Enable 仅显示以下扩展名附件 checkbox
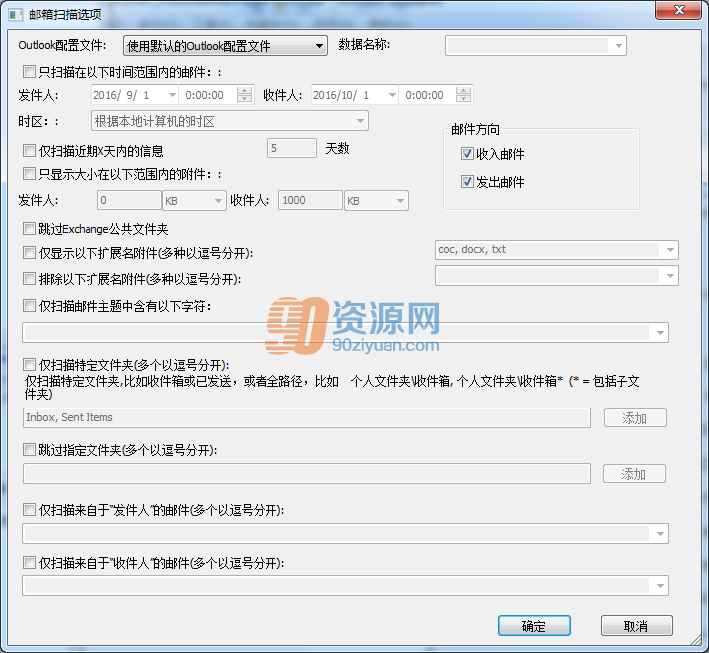The width and height of the screenshot is (709, 653). 30,253
